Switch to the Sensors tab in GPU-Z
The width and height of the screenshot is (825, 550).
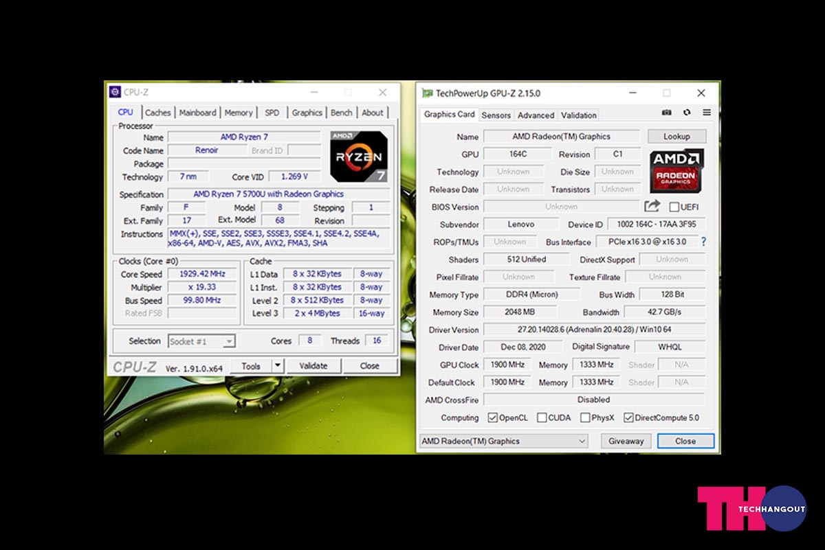point(496,115)
